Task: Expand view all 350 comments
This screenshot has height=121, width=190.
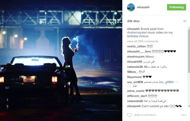Action: [x=142, y=41]
